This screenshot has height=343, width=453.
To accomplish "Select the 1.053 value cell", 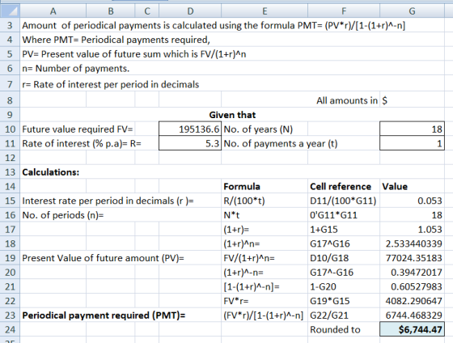I will pos(412,229).
